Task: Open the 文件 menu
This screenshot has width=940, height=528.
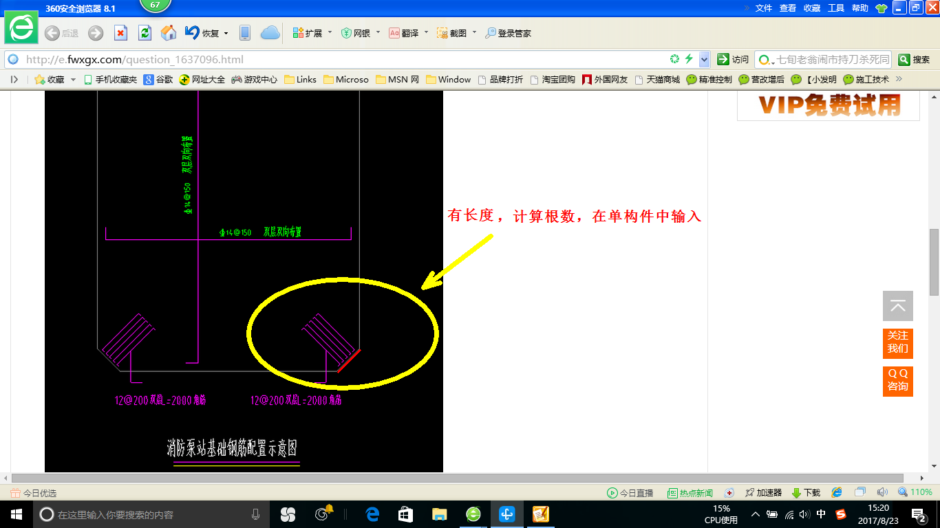Action: pyautogui.click(x=764, y=8)
